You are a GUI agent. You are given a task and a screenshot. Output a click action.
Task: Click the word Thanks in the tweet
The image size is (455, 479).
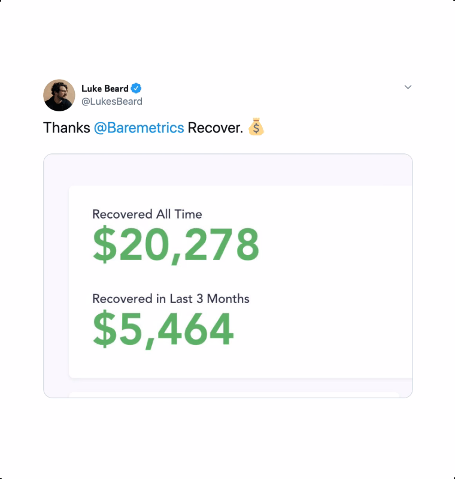(67, 128)
